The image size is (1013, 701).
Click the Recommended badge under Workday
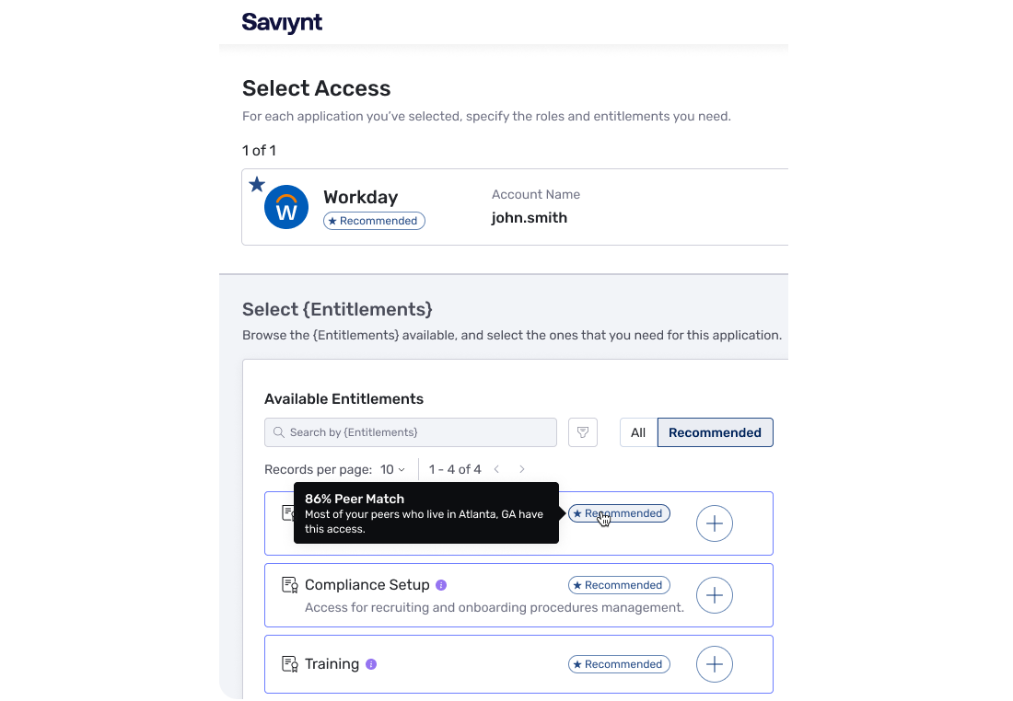(x=374, y=221)
